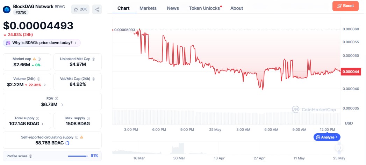
Task: Expand the FDV $6.73M chevron
Action: (62, 105)
